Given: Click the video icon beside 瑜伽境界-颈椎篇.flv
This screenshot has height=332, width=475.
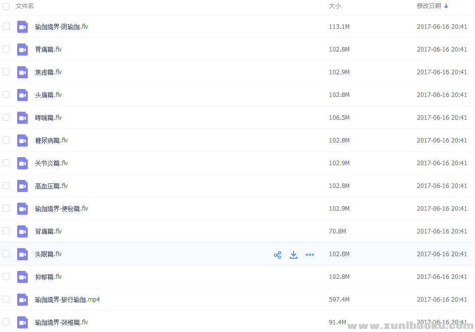Looking at the screenshot, I should pyautogui.click(x=22, y=322).
